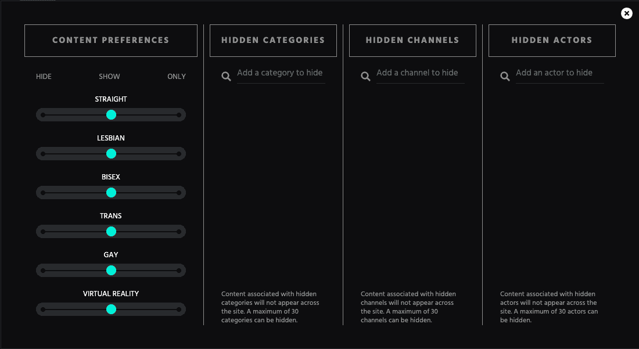Set Bisex slider to Only endpoint
639x349 pixels.
[x=179, y=193]
